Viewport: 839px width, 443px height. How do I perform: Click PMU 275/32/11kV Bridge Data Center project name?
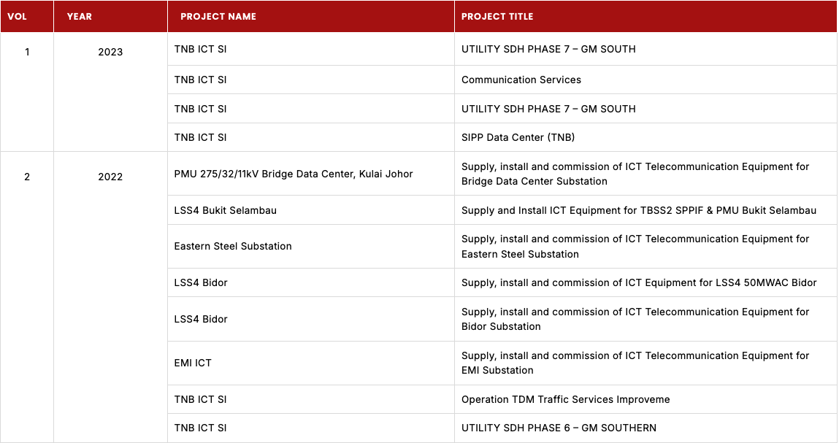pos(294,174)
